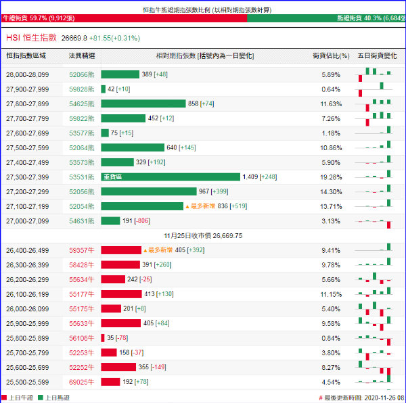The image size is (406, 403).
Task: Click the green 重貨區 bar for 27,300-27,399
Action: (171, 177)
